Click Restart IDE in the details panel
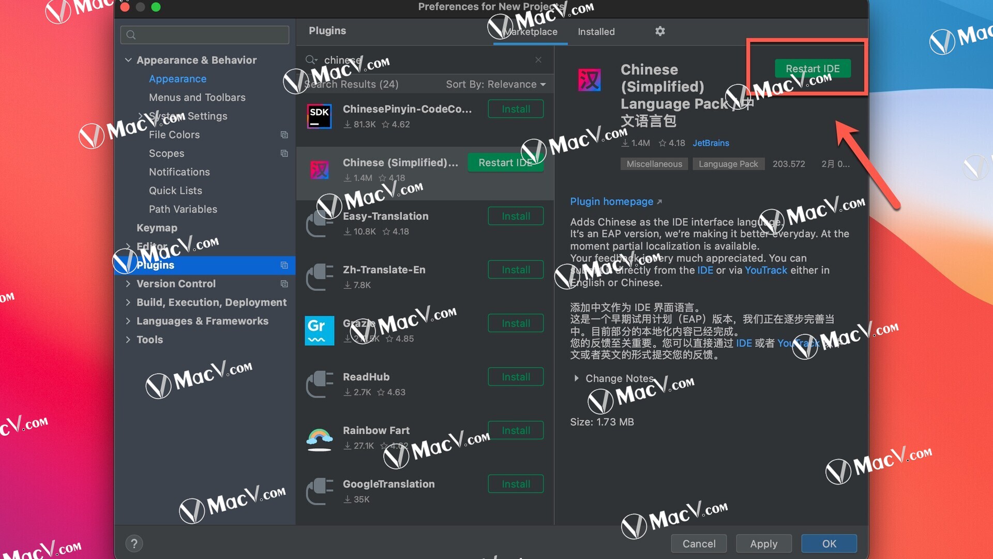The height and width of the screenshot is (559, 993). coord(813,68)
